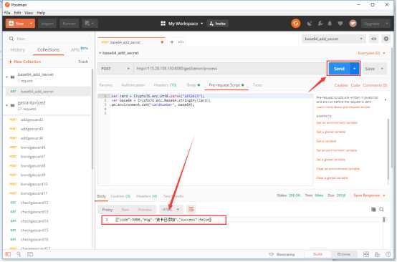Click the heart icon in header
397x262 pixels.
tap(340, 24)
